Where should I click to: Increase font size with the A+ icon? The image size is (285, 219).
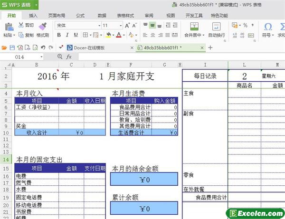(x=127, y=26)
